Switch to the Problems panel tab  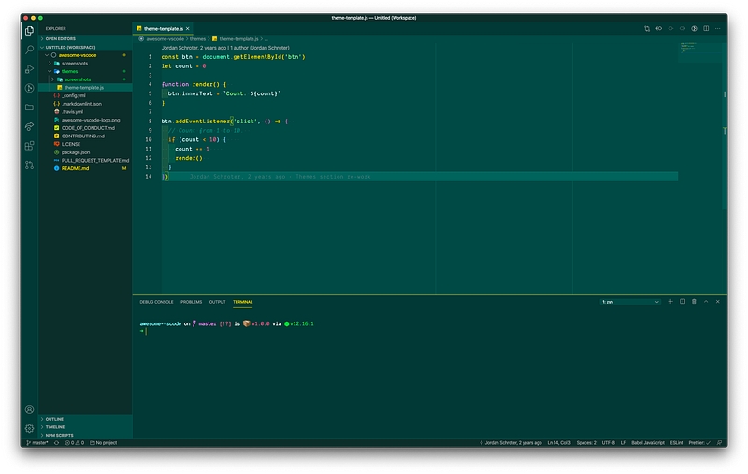[x=191, y=302]
